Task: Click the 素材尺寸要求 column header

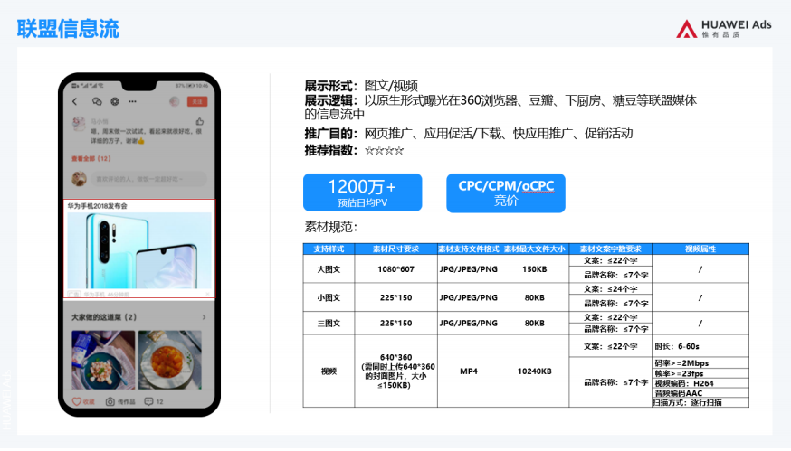Action: coord(396,249)
